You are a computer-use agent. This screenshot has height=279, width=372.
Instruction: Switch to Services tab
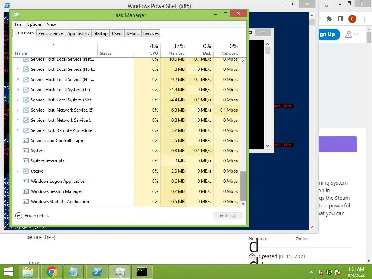click(151, 33)
